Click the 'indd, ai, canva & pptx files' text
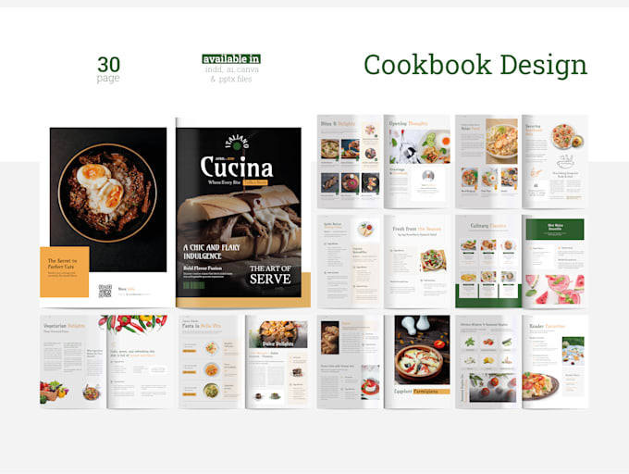This screenshot has height=474, width=629. click(x=231, y=74)
